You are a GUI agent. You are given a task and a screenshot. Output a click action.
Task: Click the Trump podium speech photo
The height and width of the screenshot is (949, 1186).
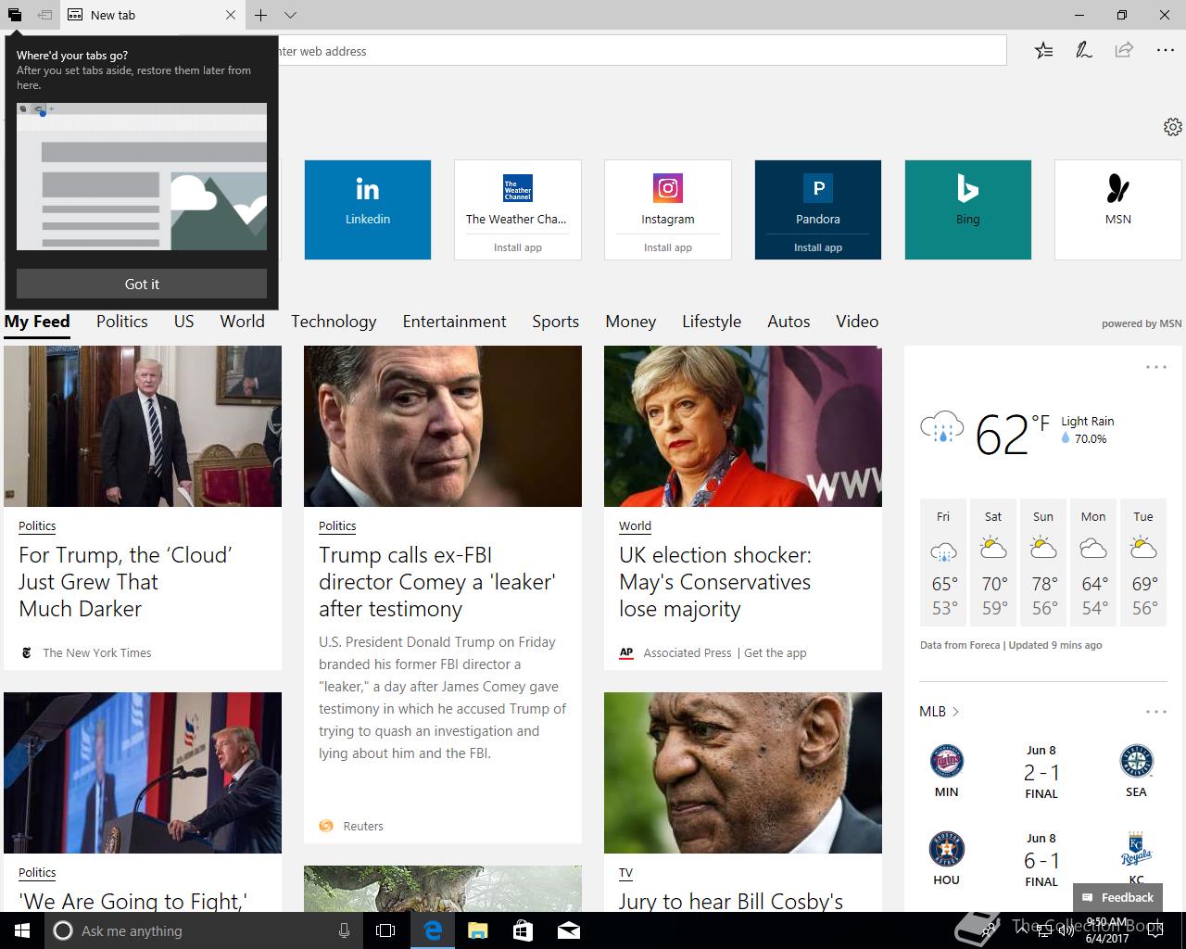(x=143, y=773)
